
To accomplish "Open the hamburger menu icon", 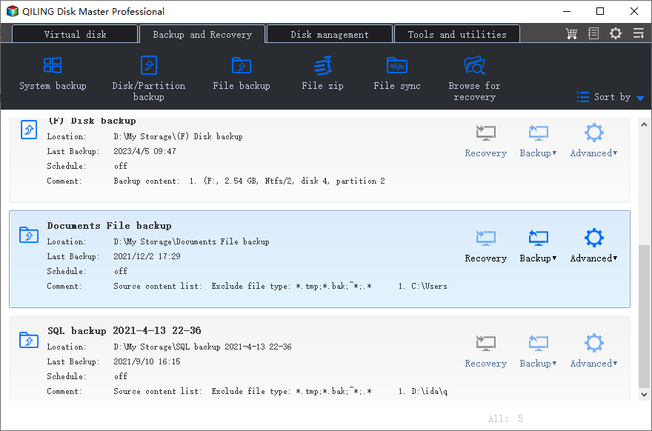I will (x=638, y=33).
